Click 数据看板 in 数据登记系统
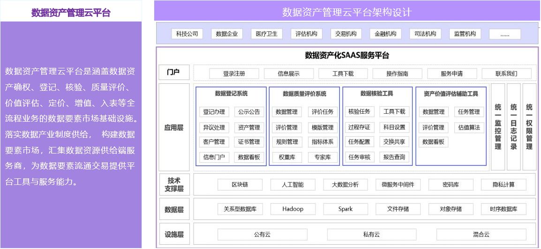This screenshot has height=249, width=541. pos(249,157)
